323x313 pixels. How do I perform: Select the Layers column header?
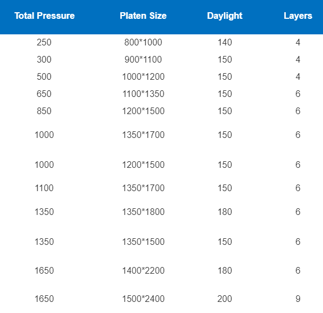[x=298, y=16]
